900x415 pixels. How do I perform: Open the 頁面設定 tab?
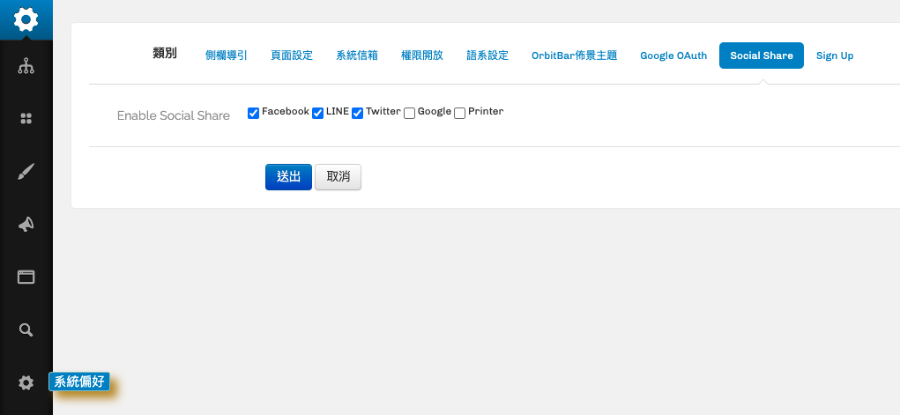click(x=292, y=56)
